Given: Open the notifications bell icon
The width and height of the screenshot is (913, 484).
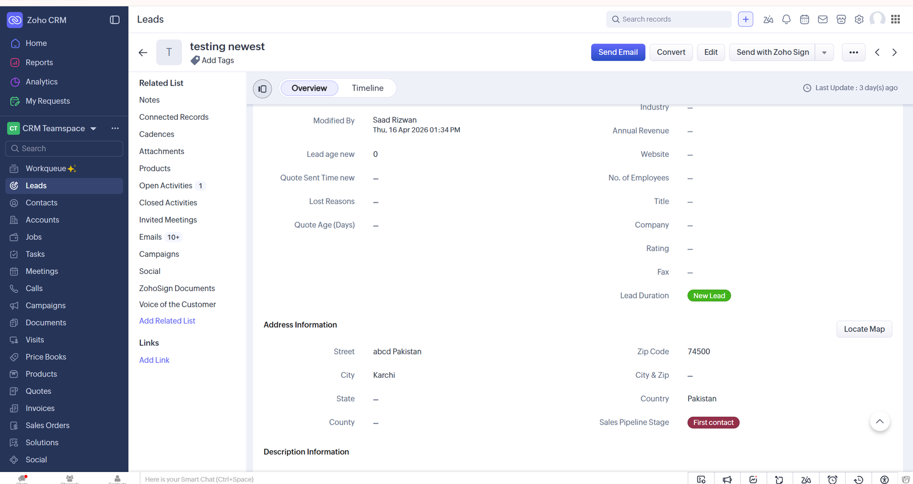Looking at the screenshot, I should point(786,19).
